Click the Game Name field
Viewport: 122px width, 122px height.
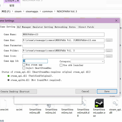point(63,35)
